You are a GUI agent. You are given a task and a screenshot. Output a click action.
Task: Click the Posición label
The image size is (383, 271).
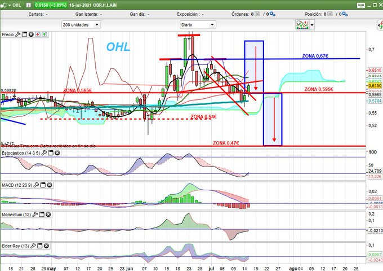[313, 14]
